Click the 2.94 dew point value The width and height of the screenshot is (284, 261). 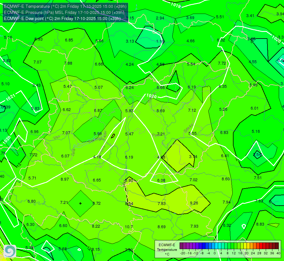coord(160,18)
